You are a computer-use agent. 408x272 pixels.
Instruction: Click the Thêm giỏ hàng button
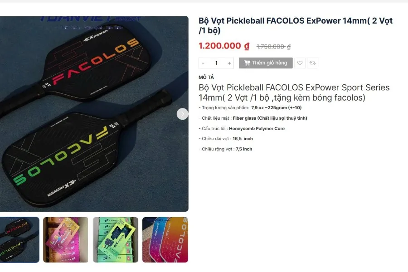266,63
